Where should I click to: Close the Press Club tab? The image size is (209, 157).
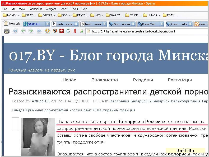coord(162,24)
